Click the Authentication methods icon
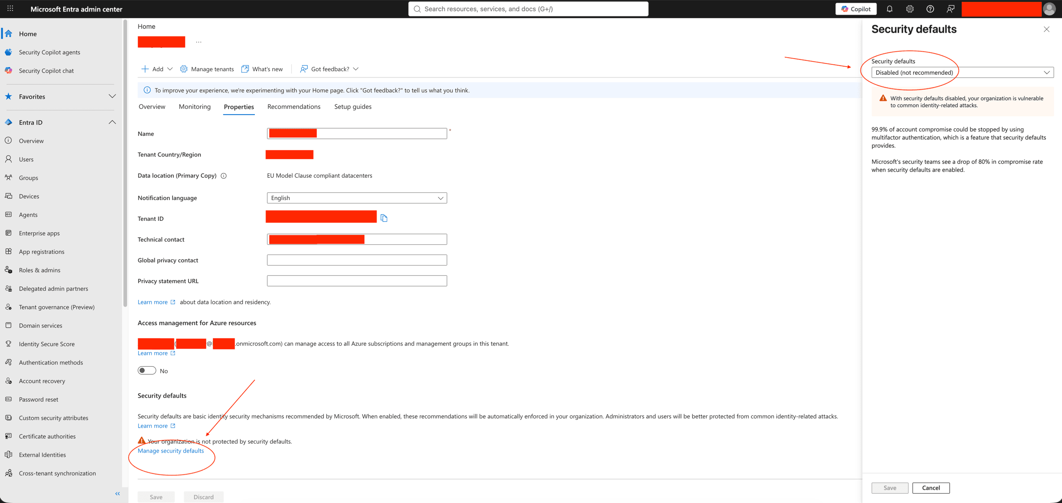This screenshot has height=503, width=1062. (8, 362)
